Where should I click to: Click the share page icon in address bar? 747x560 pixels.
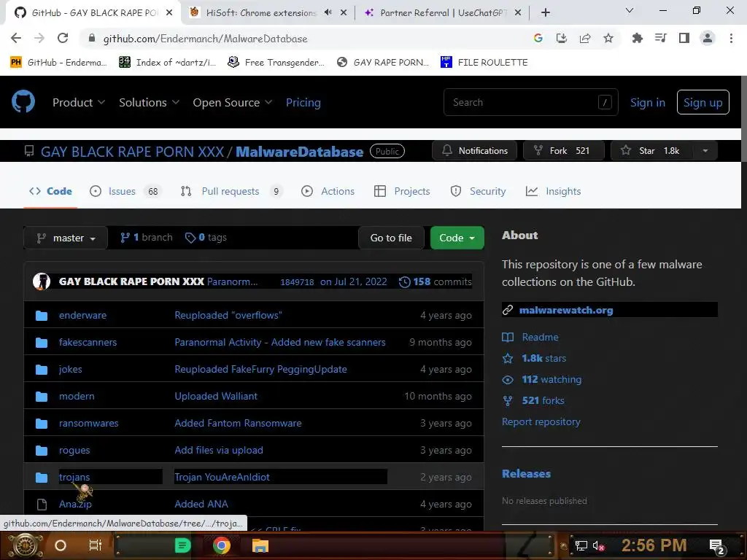point(585,38)
